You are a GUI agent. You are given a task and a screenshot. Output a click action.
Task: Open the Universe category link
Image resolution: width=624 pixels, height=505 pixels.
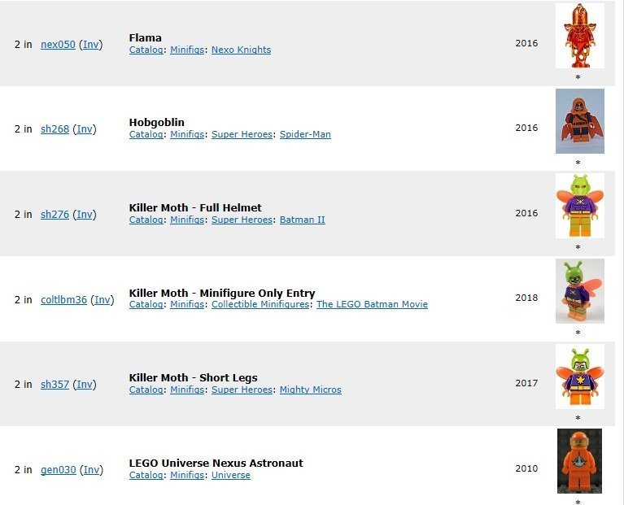[x=231, y=475]
